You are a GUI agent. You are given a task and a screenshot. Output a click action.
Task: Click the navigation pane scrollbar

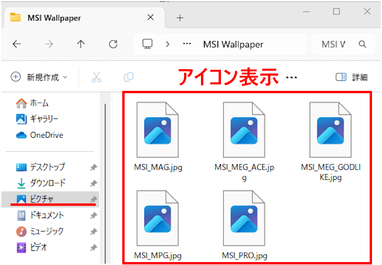[105, 182]
